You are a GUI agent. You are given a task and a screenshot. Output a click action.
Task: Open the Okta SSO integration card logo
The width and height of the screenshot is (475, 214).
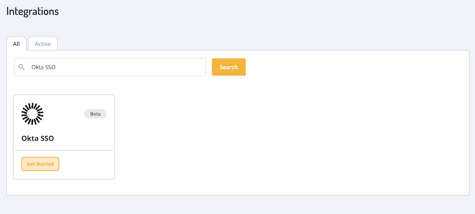(x=33, y=114)
